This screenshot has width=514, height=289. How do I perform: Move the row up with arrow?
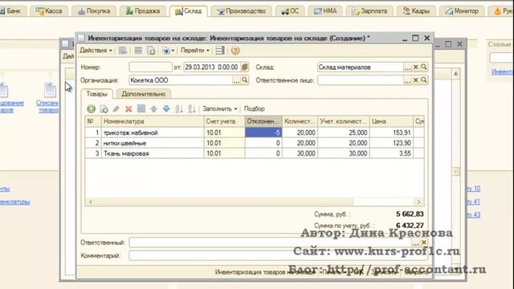153,109
